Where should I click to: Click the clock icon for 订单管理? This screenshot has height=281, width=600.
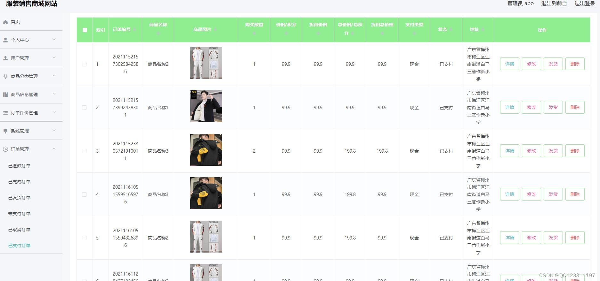coord(5,149)
